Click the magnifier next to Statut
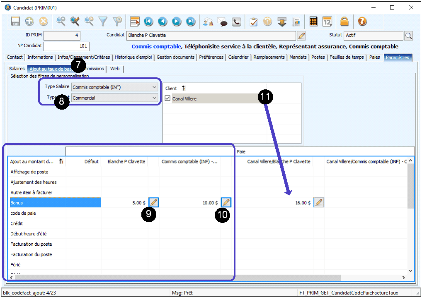The height and width of the screenshot is (297, 422). (408, 36)
